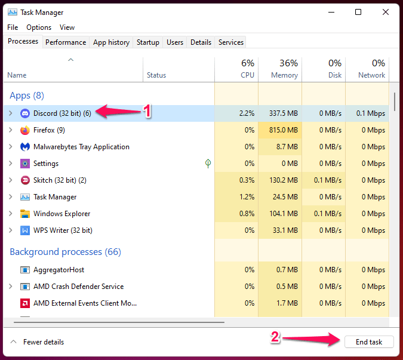Click the AMD External Events Client icon
Image resolution: width=403 pixels, height=360 pixels.
(x=25, y=303)
